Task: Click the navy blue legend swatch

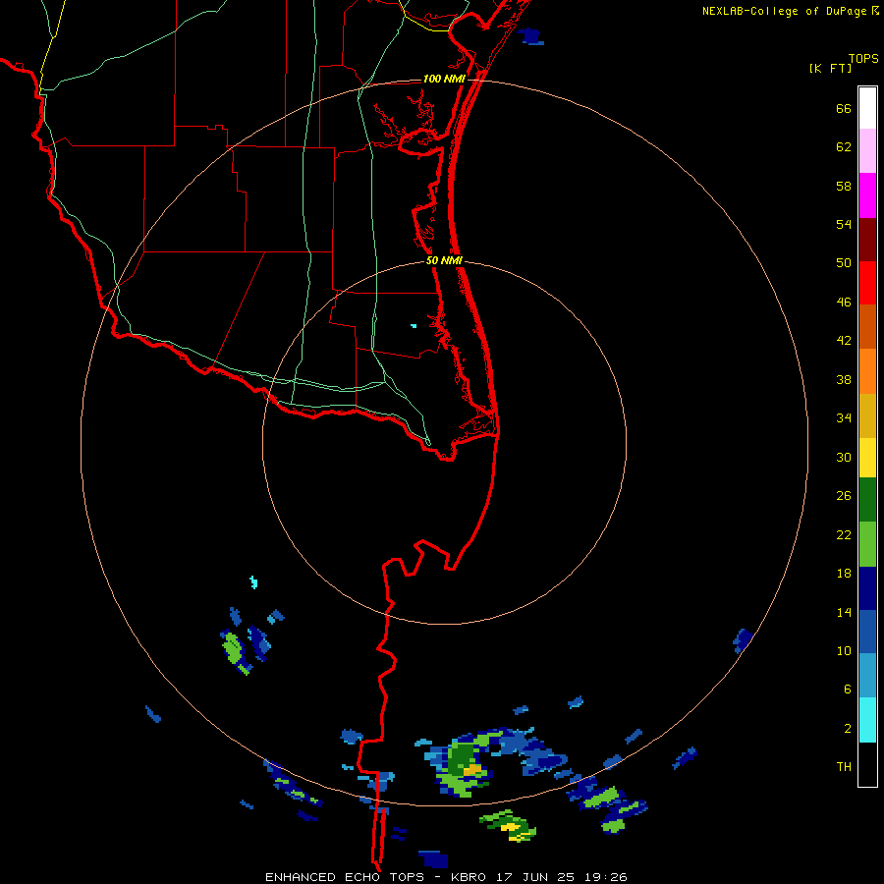Action: click(x=867, y=588)
